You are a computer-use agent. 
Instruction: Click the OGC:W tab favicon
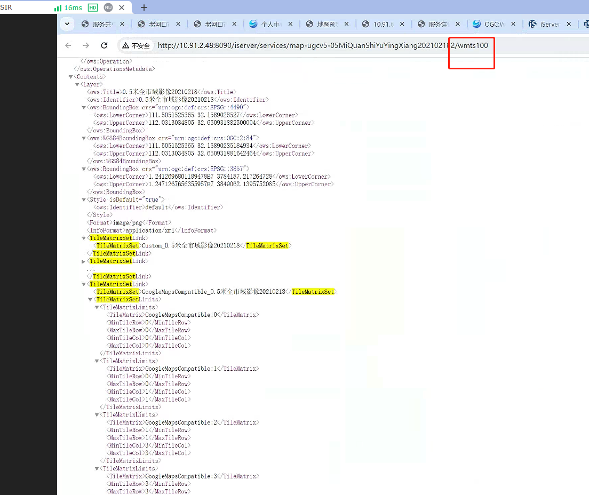point(476,24)
